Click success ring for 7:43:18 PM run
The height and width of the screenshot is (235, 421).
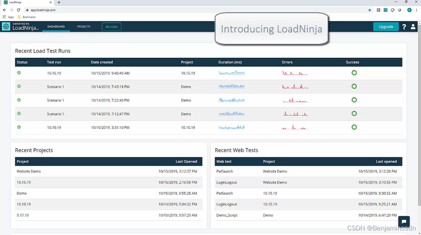354,86
